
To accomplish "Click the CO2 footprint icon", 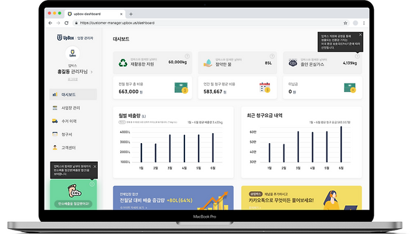I will (74, 190).
